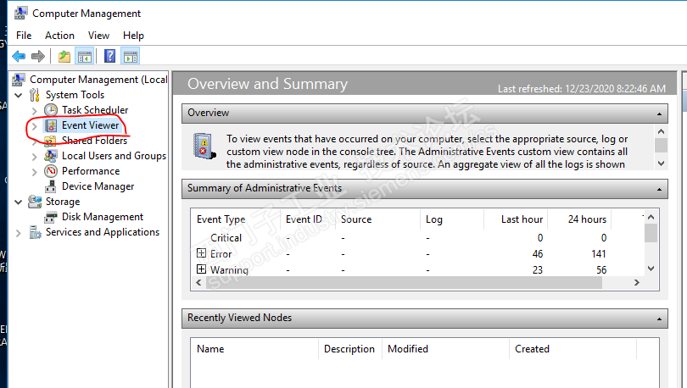Open the Action menu
Screen dimensions: 687x388
click(x=59, y=36)
